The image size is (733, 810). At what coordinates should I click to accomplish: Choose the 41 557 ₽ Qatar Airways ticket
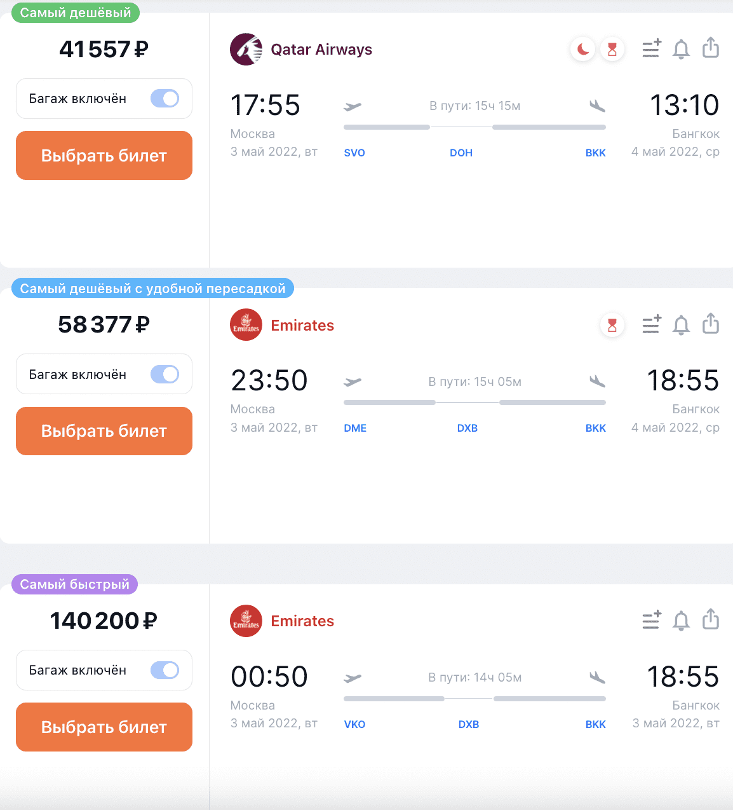104,156
